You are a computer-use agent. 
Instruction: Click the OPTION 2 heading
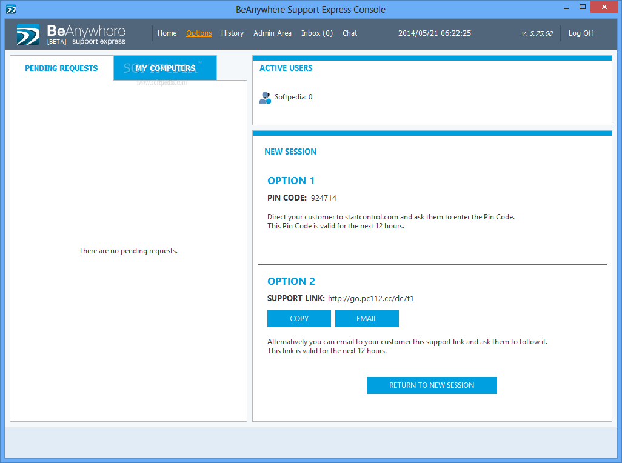tap(291, 281)
